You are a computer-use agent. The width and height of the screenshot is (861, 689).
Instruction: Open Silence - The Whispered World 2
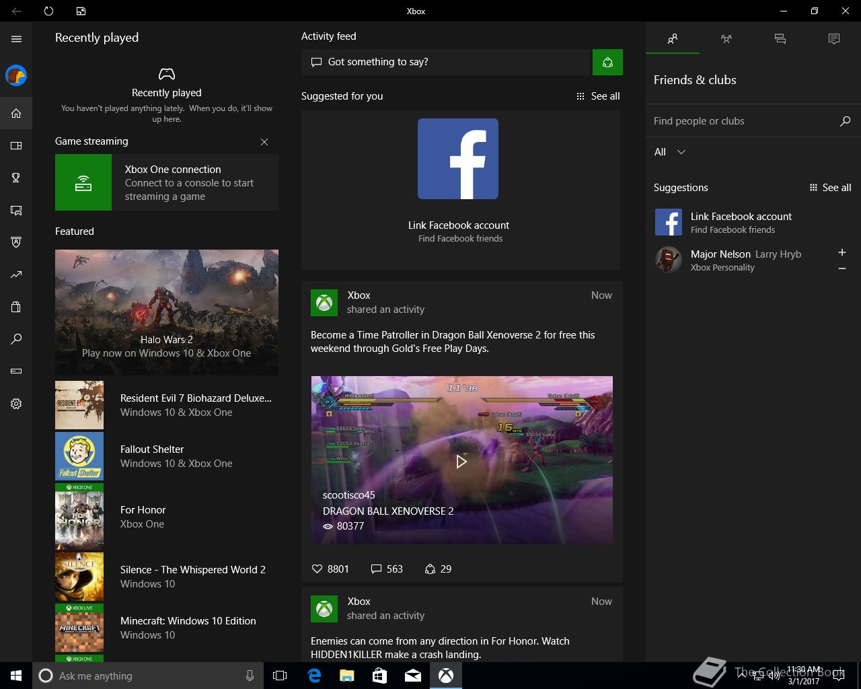pos(167,577)
